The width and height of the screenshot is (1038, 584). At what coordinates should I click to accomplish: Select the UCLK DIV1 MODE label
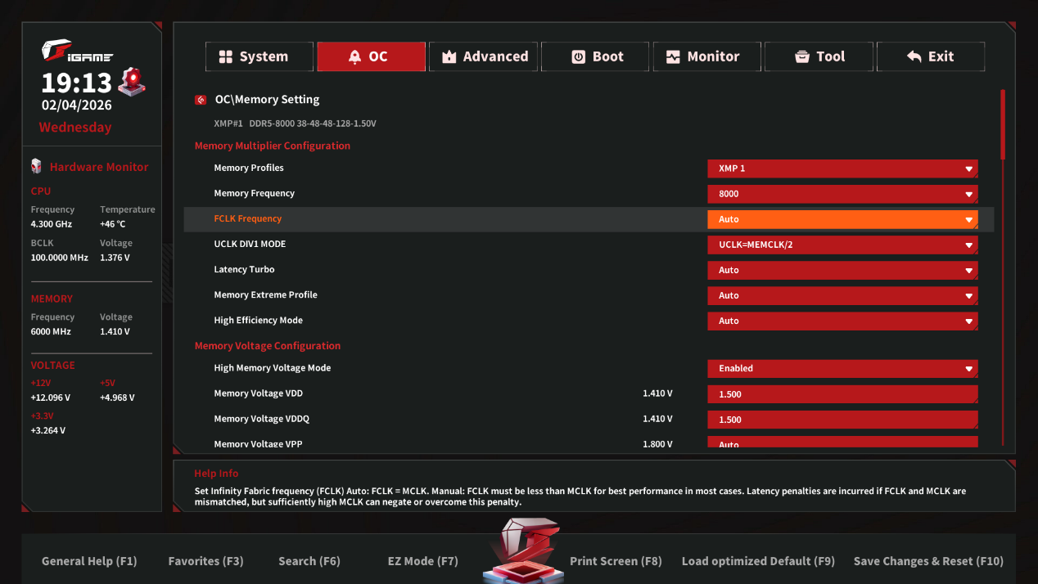coord(250,244)
